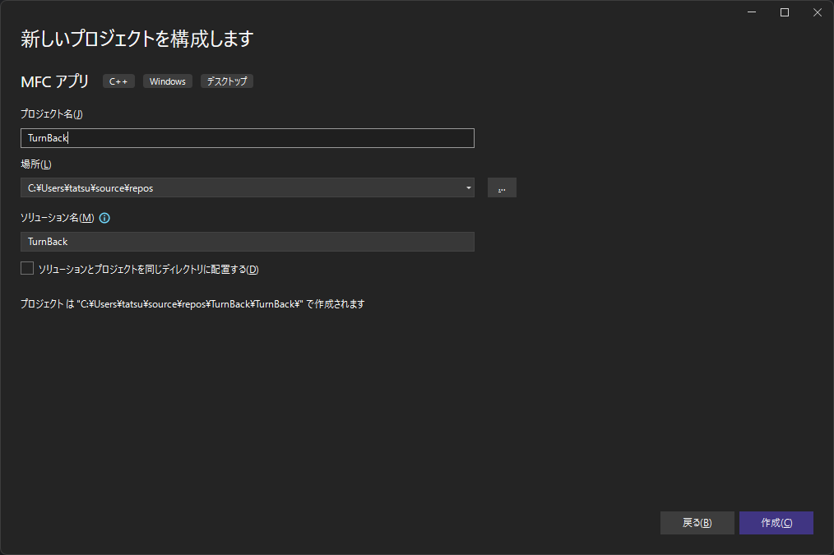Focus the ソリューション名 input field
This screenshot has height=555, width=834.
247,242
